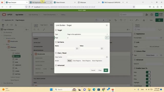Click the taskbar Search box
Viewport: 164px width, 92px height.
pos(65,89)
